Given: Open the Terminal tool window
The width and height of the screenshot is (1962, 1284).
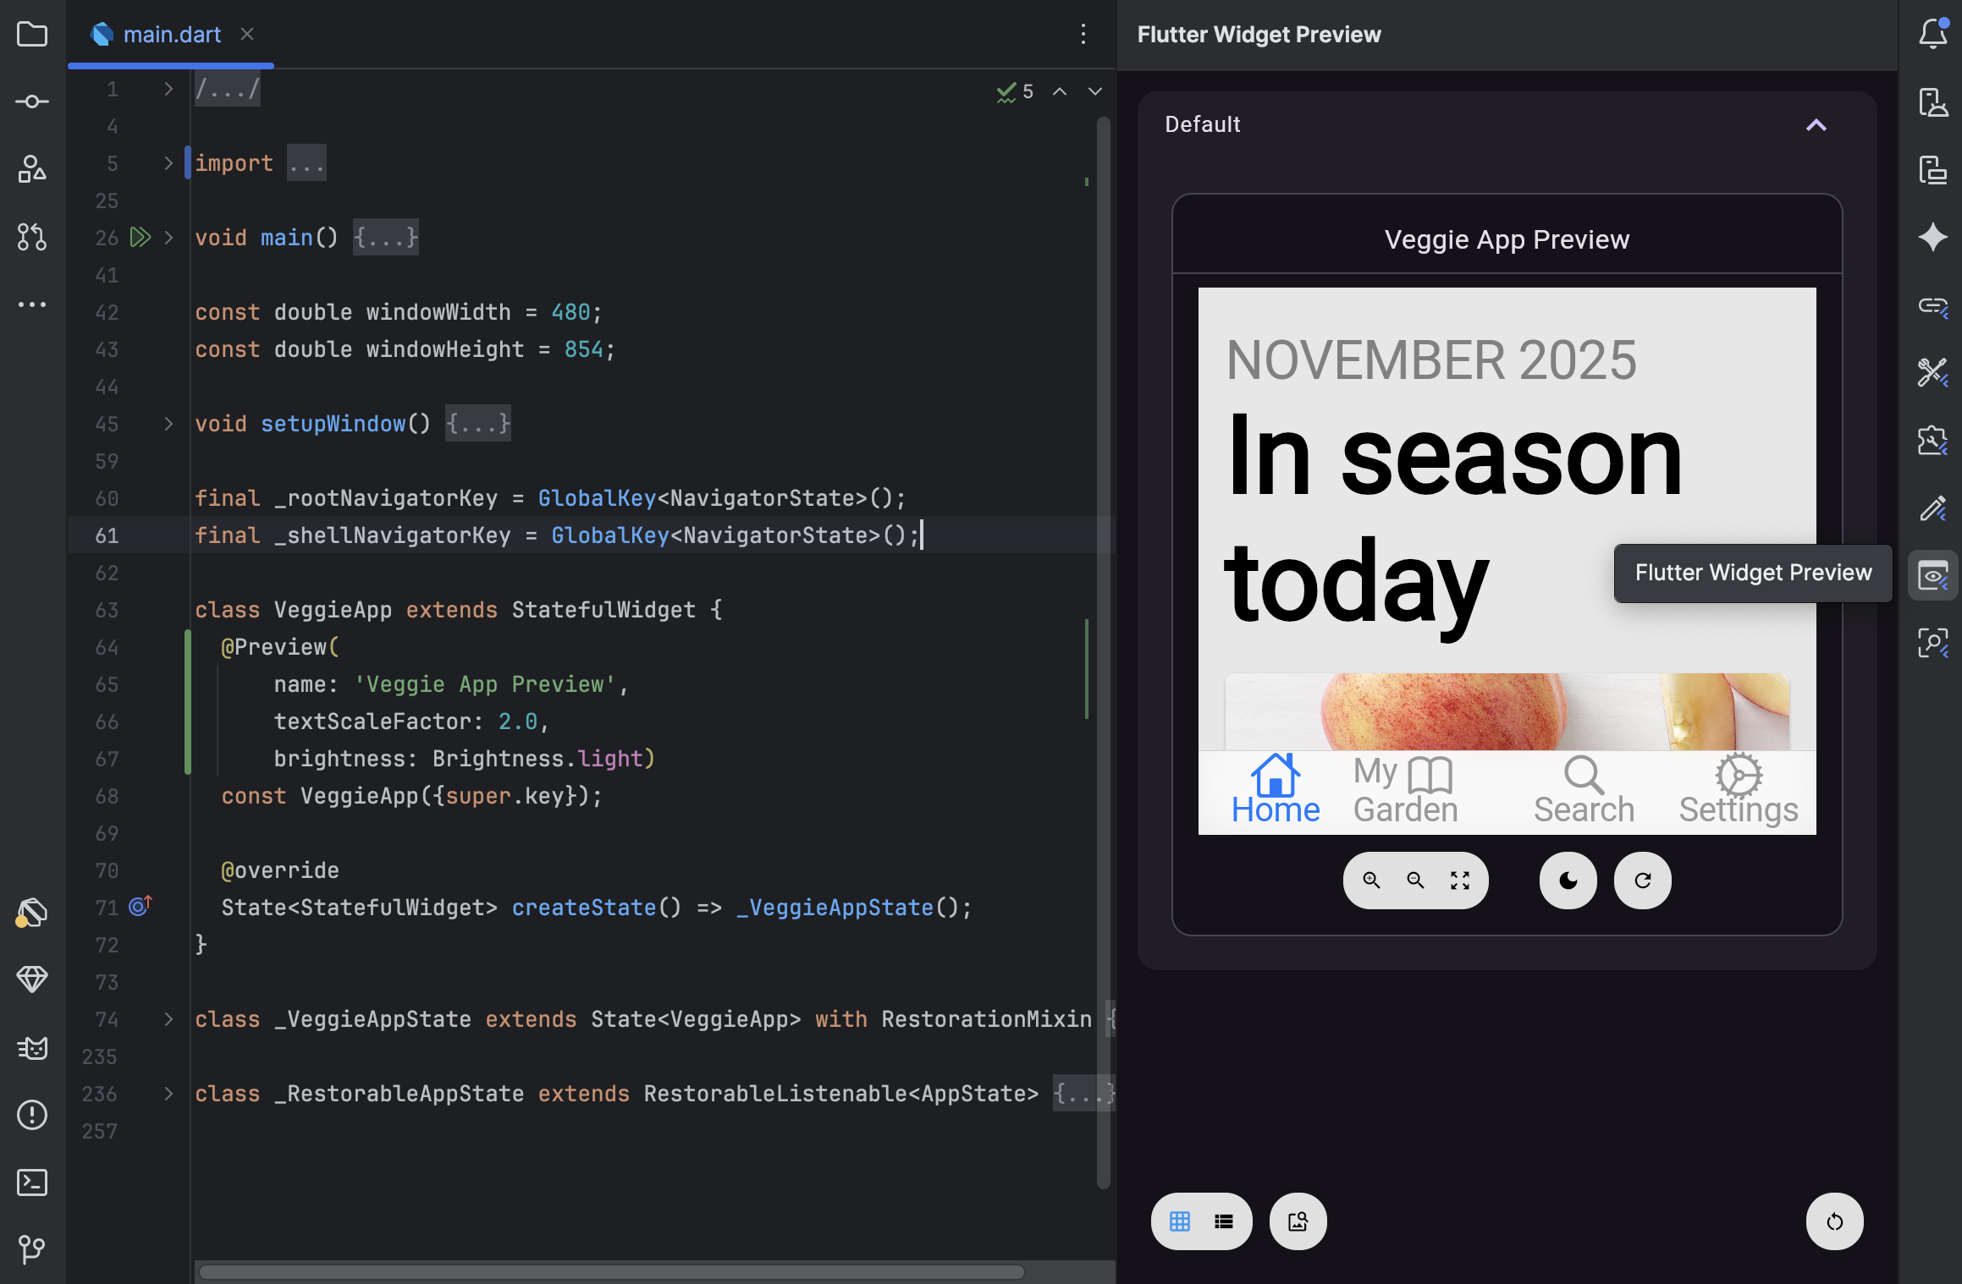Looking at the screenshot, I should tap(32, 1183).
